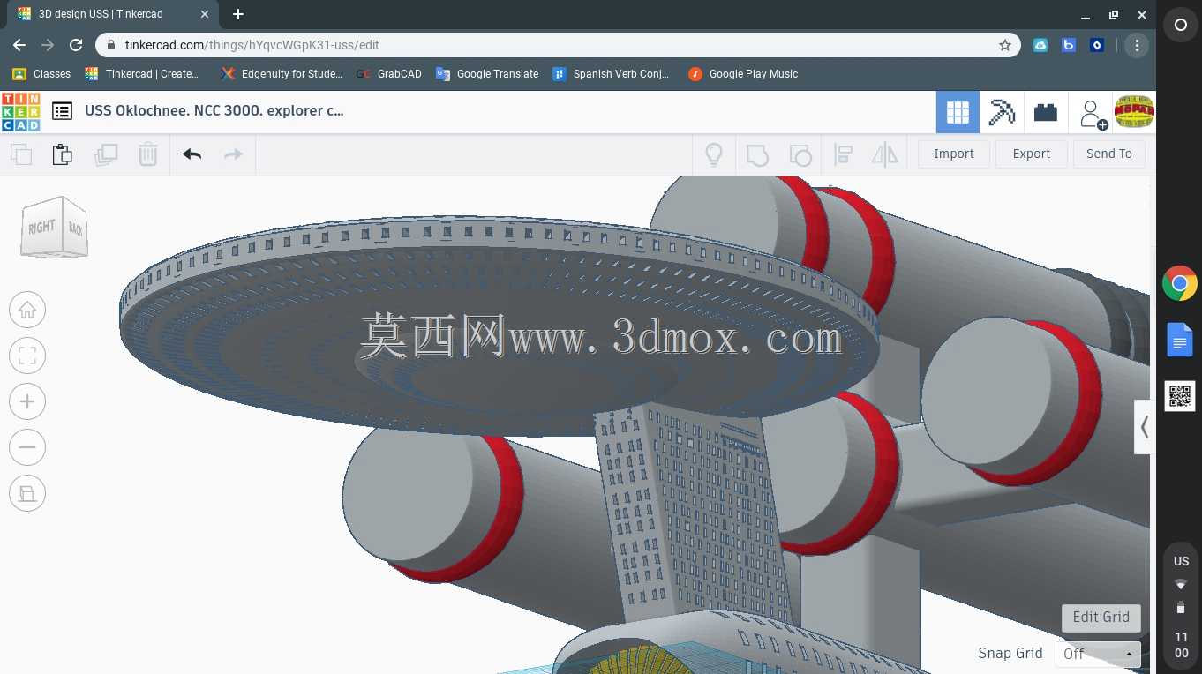Click the invite collaborator person icon
This screenshot has width=1202, height=674.
click(1093, 113)
